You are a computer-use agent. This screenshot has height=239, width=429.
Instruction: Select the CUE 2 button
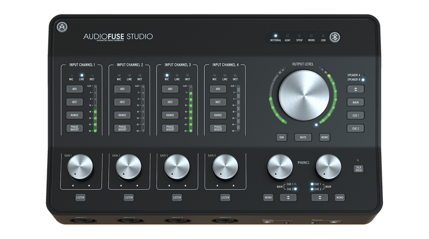(356, 129)
